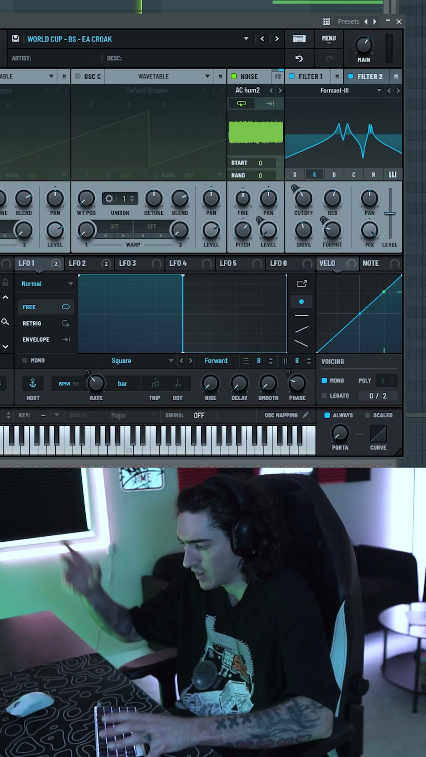Enable SCALED portamento option

coord(368,415)
